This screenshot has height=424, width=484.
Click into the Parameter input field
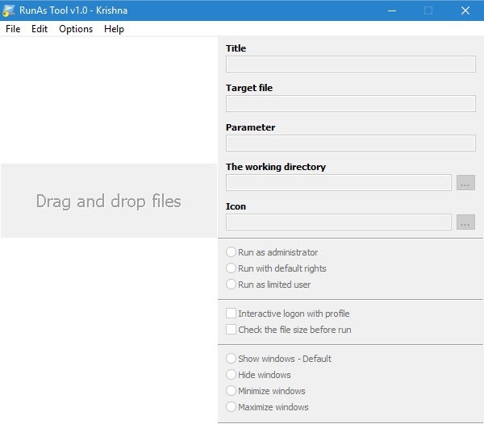tap(351, 143)
